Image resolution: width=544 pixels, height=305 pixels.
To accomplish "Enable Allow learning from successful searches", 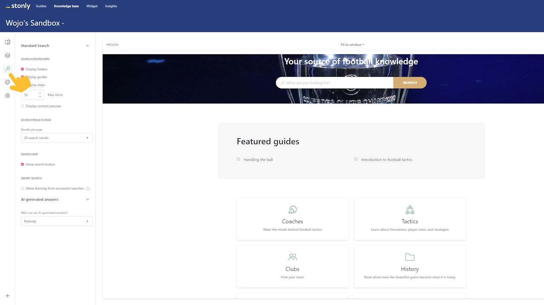I will [x=23, y=188].
